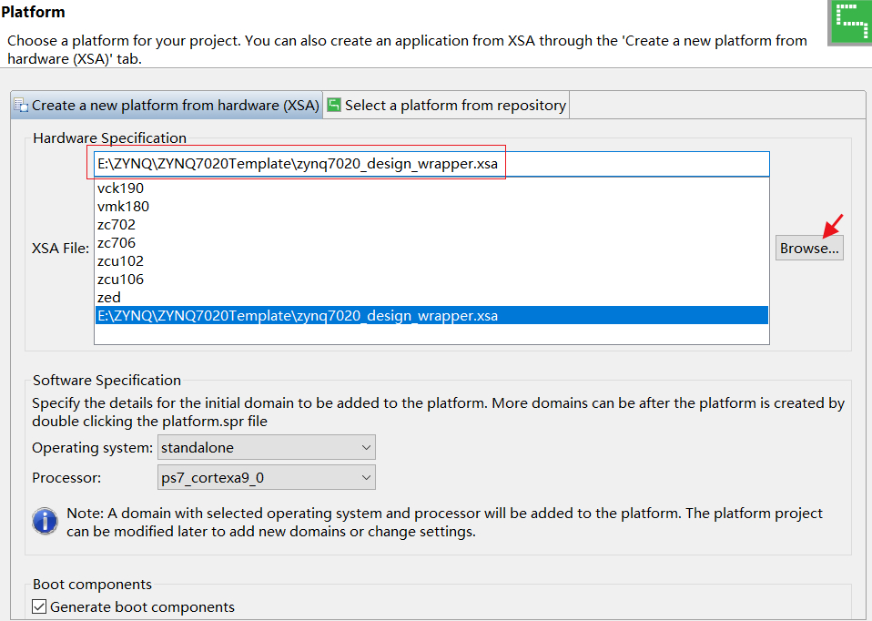Click the repository tab's green icon
This screenshot has width=872, height=621.
coord(334,105)
